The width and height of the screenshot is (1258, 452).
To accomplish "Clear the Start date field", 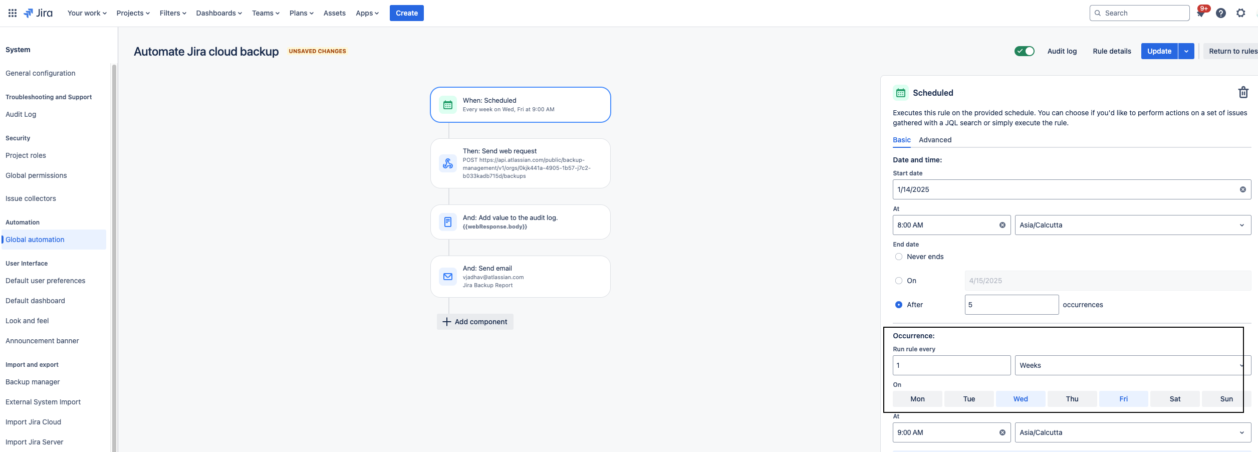I will (1243, 189).
